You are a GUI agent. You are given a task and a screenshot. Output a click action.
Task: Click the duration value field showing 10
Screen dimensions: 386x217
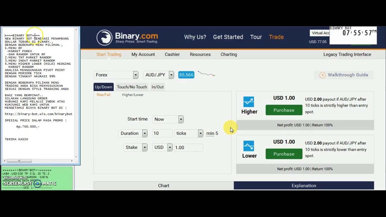pyautogui.click(x=162, y=133)
